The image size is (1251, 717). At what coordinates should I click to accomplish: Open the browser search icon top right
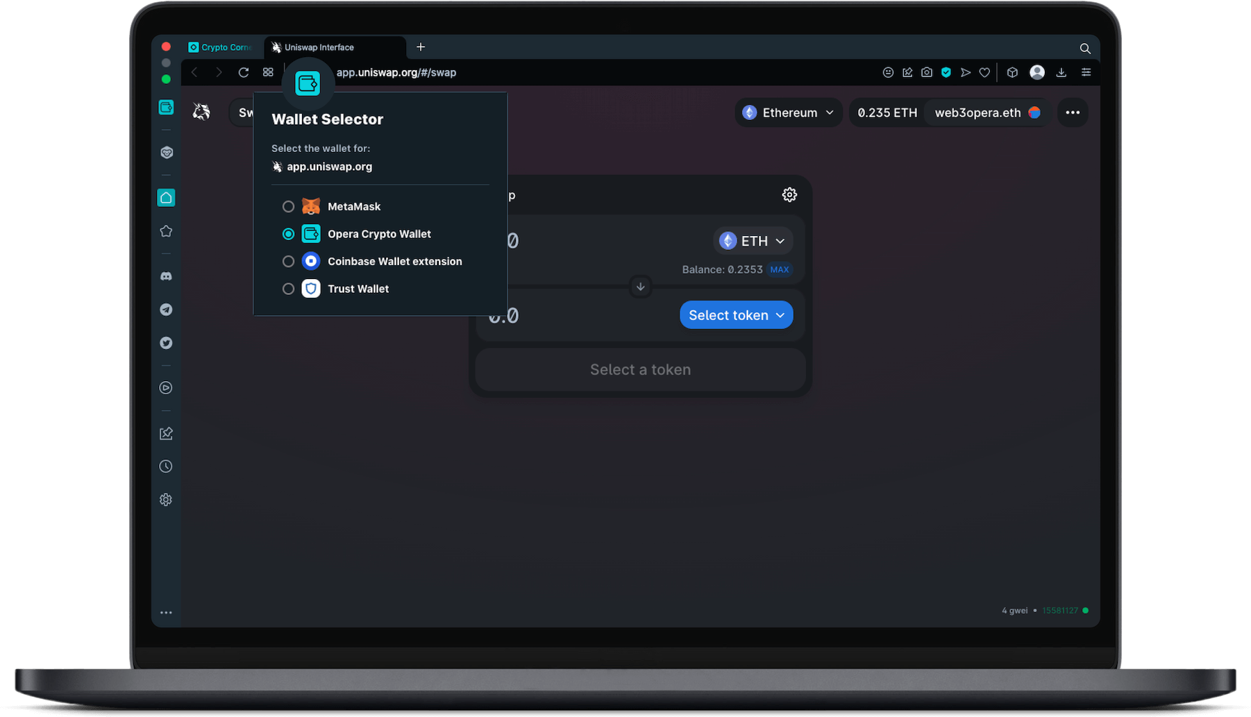tap(1085, 48)
